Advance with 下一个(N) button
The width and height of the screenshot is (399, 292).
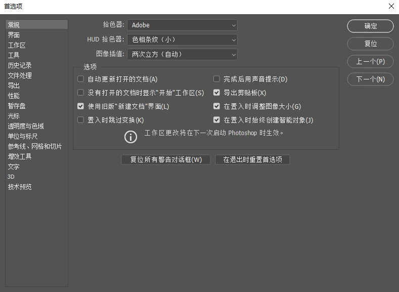point(370,79)
